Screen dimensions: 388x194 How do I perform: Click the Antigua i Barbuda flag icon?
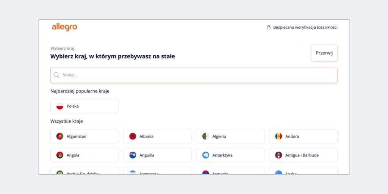278,155
